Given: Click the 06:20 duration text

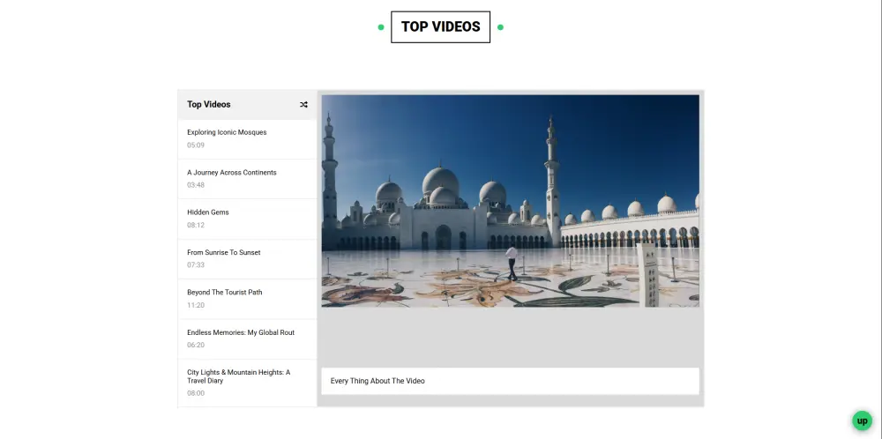Looking at the screenshot, I should 196,346.
